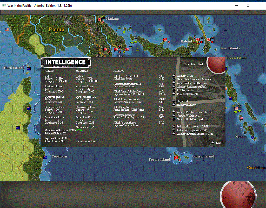Select Japanese base flag at Madang
Viewport: 266px width, 208px height.
coord(99,20)
